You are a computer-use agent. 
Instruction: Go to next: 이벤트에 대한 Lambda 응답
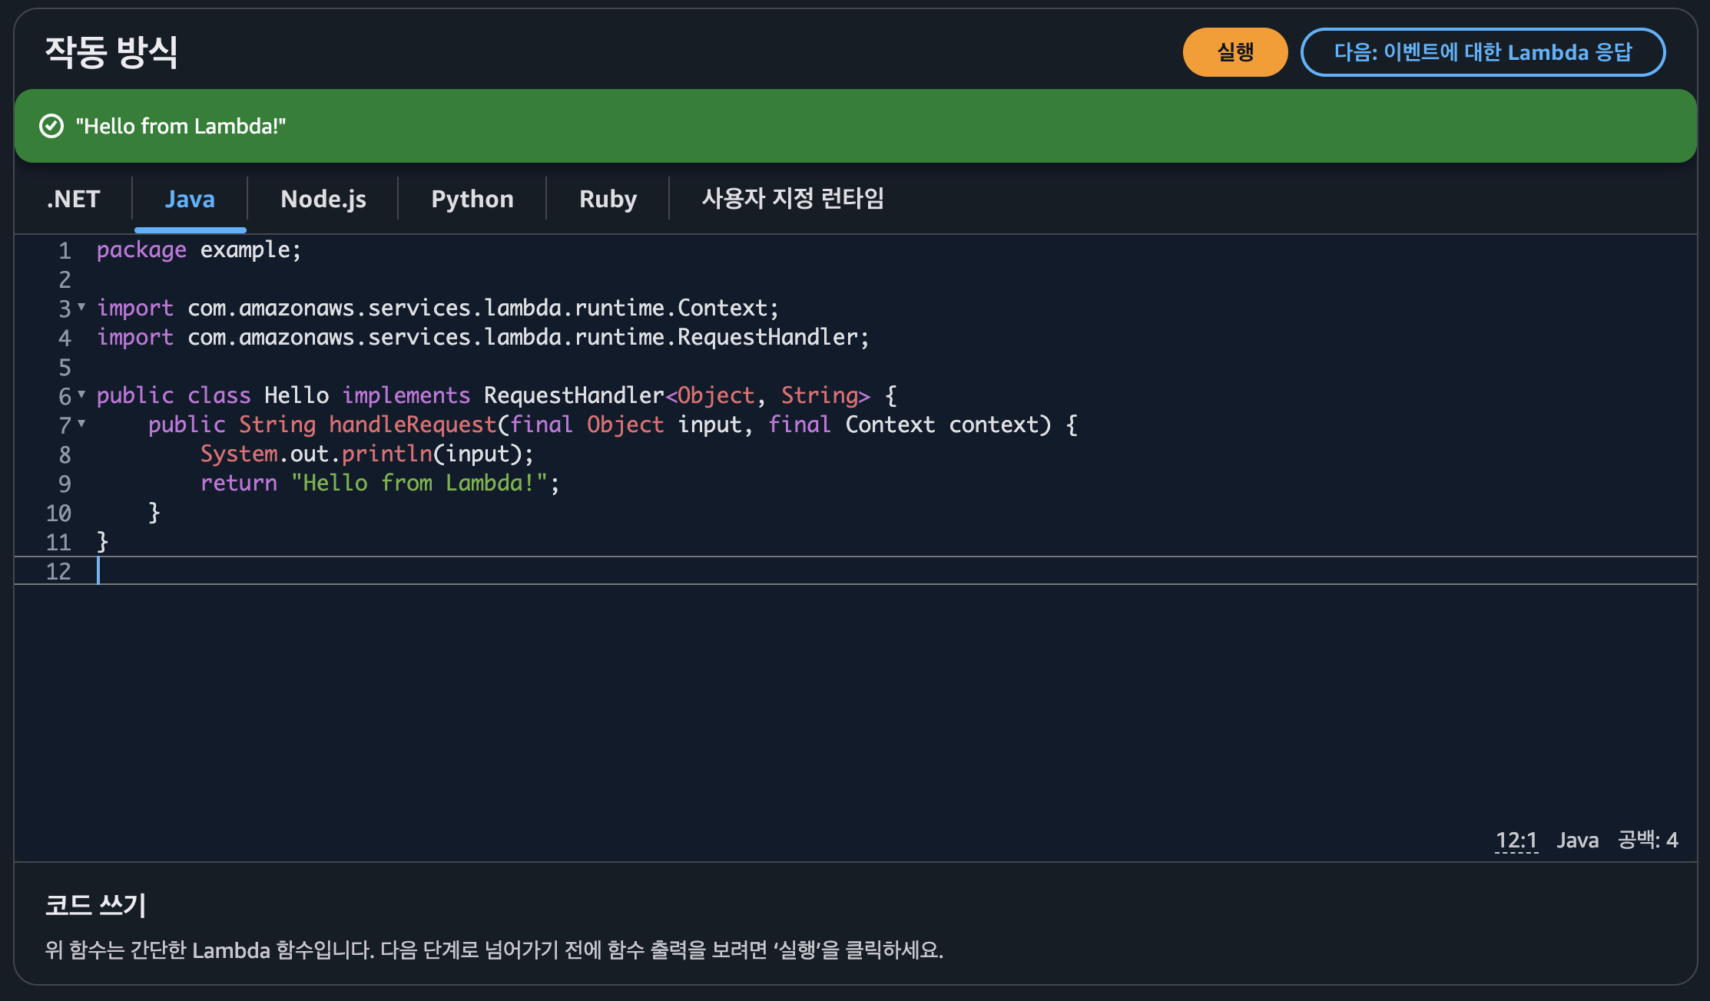pyautogui.click(x=1482, y=52)
